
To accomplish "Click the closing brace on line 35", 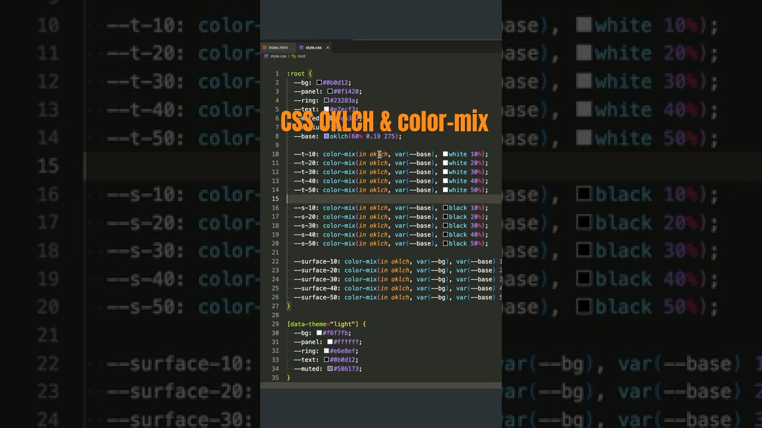I will [289, 377].
